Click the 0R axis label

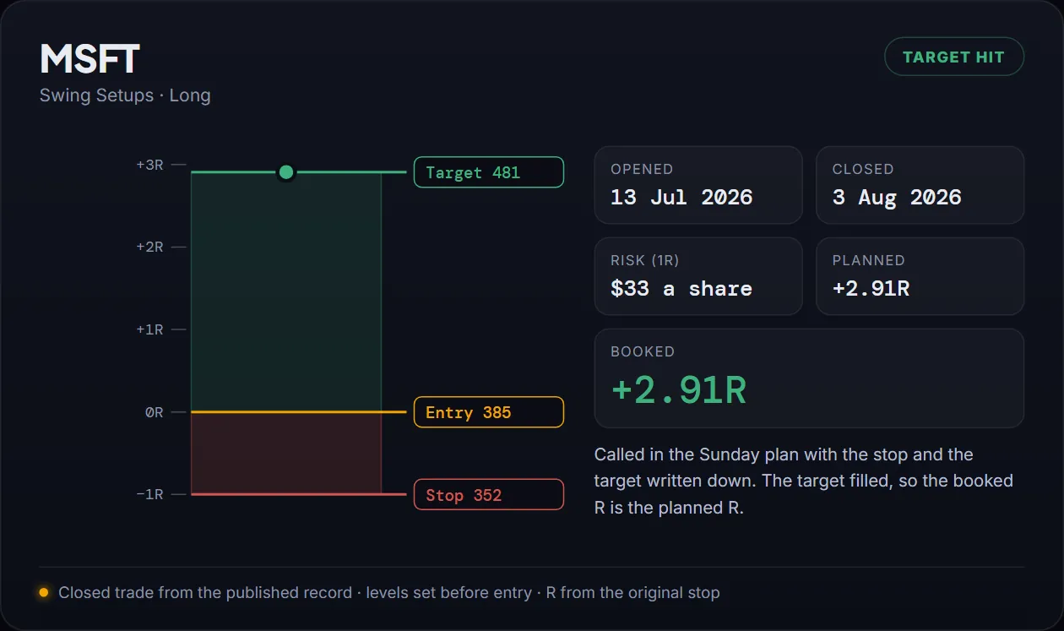(x=154, y=412)
